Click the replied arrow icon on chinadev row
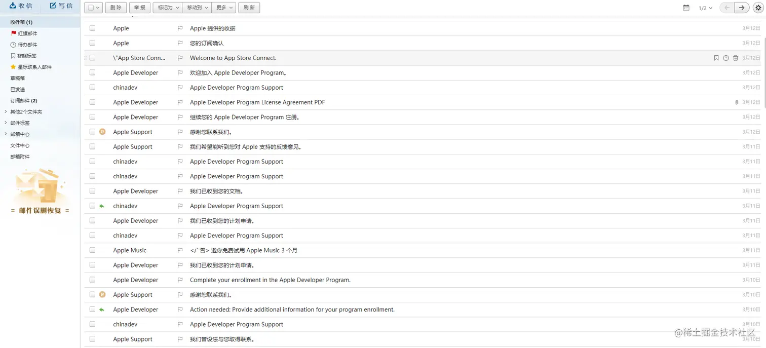 click(102, 206)
